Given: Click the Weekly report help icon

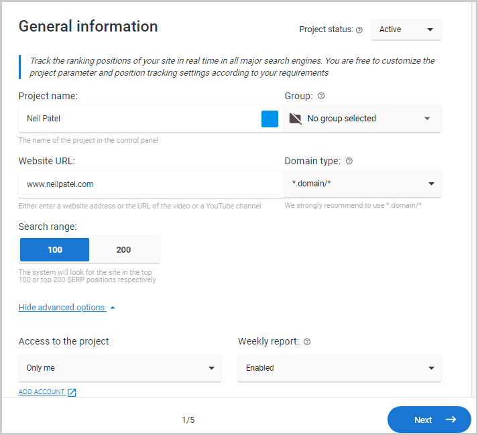Looking at the screenshot, I should click(x=307, y=342).
